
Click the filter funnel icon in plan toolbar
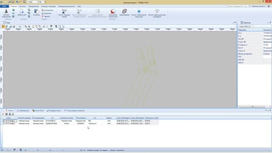click(51, 26)
